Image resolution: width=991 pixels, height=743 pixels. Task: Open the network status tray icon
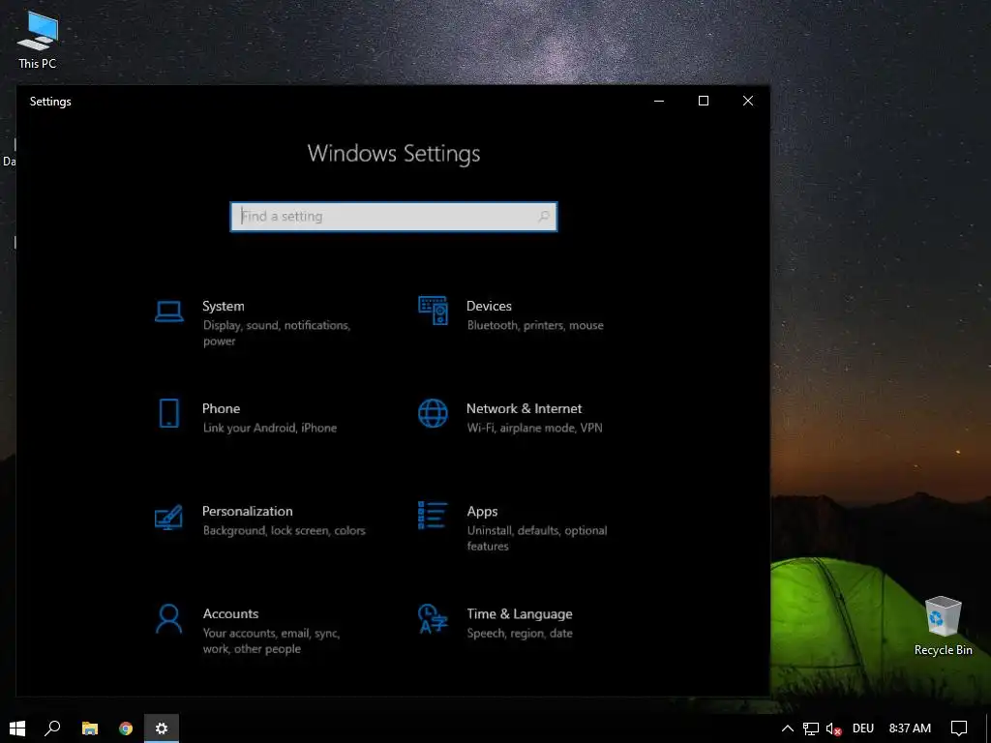pos(811,728)
